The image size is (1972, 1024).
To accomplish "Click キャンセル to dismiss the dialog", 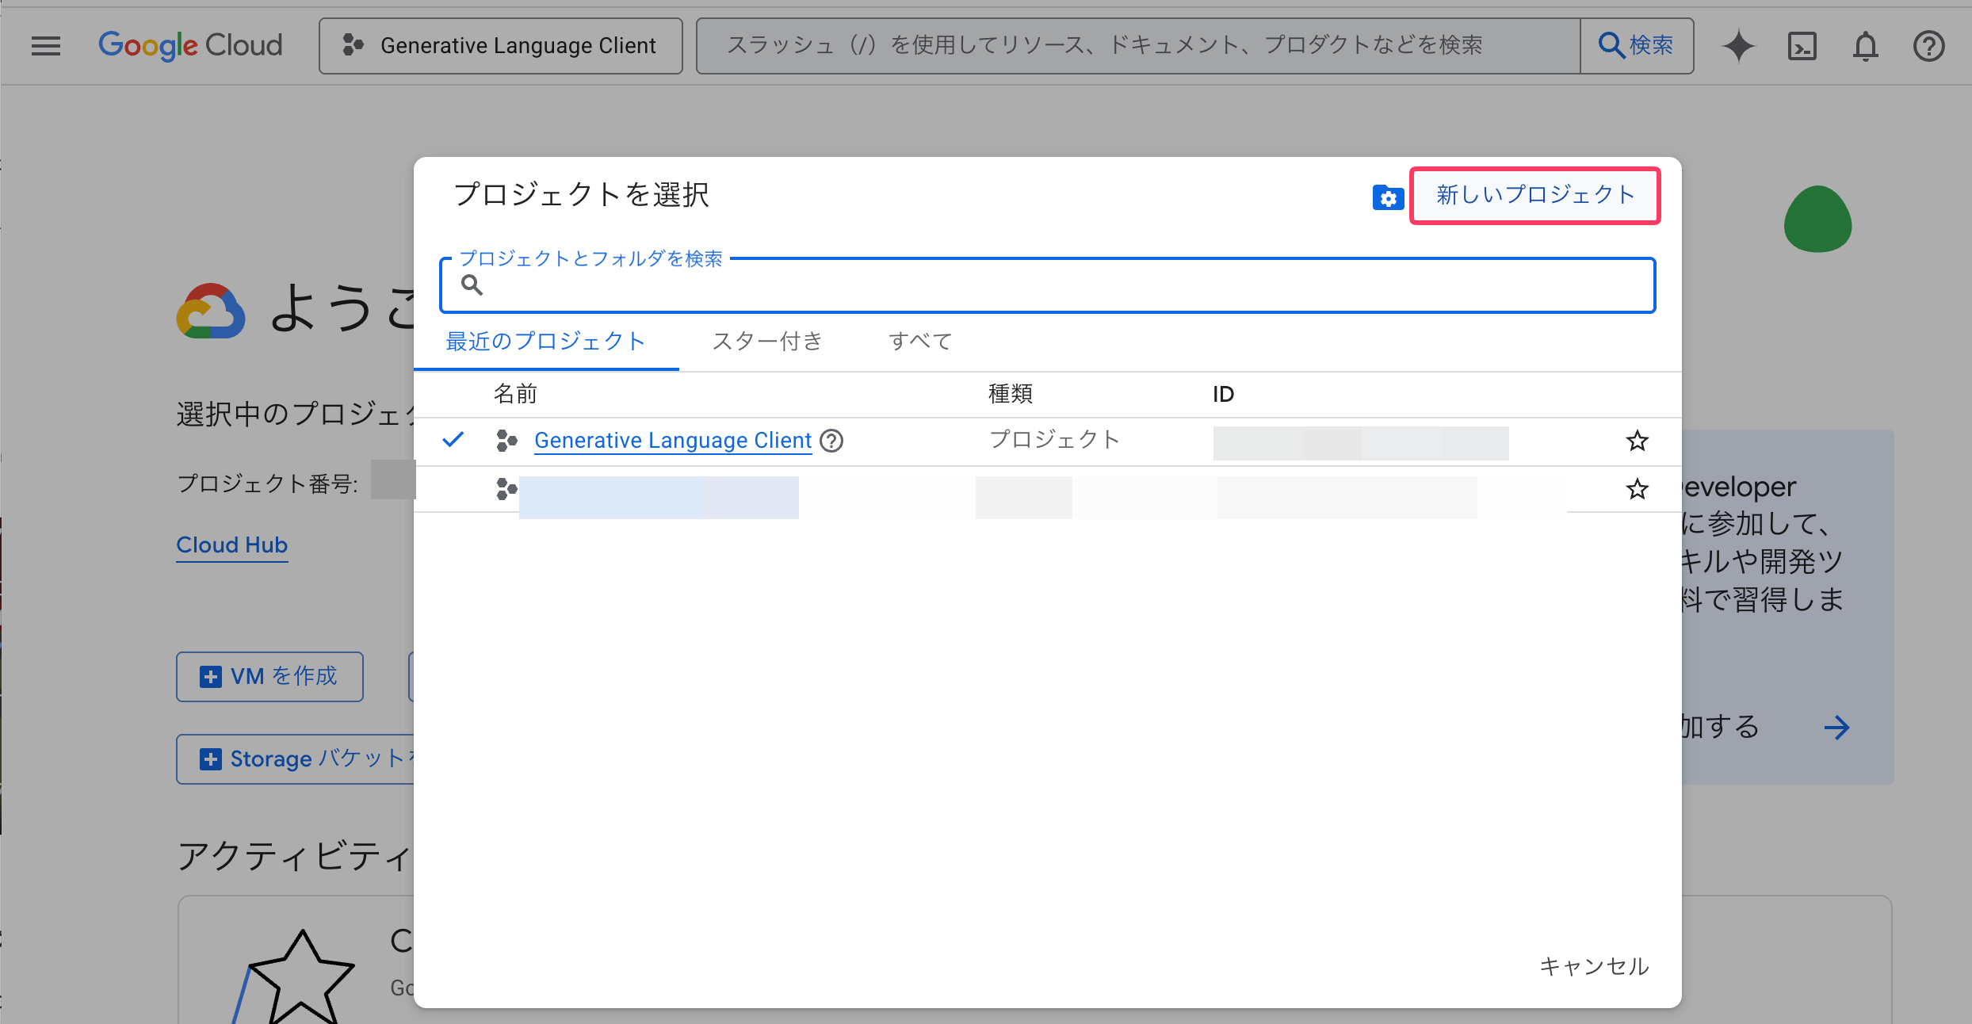I will click(x=1594, y=966).
